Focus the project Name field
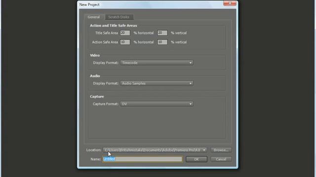This screenshot has width=316, height=177. tap(143, 159)
